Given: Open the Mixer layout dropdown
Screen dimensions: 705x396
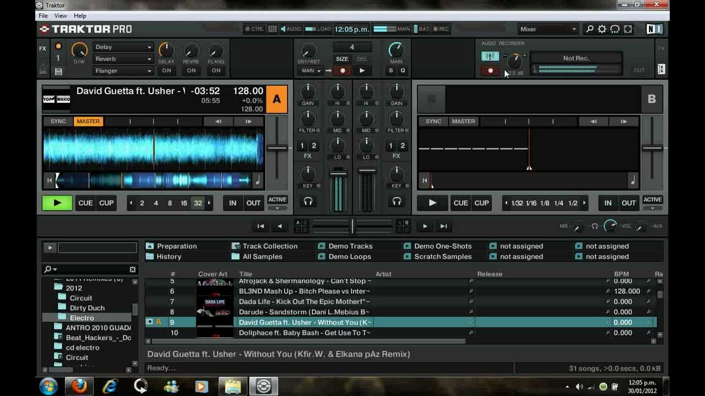Looking at the screenshot, I should click(x=548, y=29).
